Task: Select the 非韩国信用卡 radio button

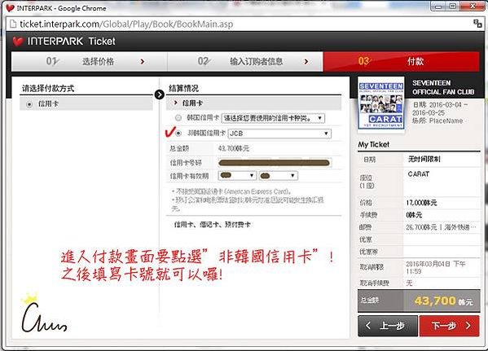Action: click(178, 134)
